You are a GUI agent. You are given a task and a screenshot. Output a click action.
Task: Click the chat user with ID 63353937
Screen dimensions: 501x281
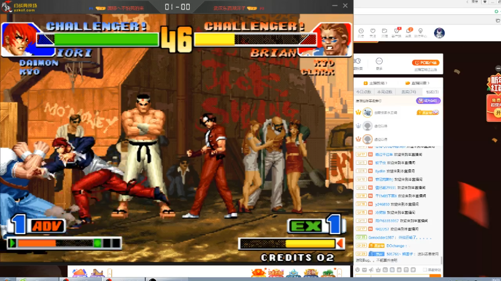coord(386,221)
